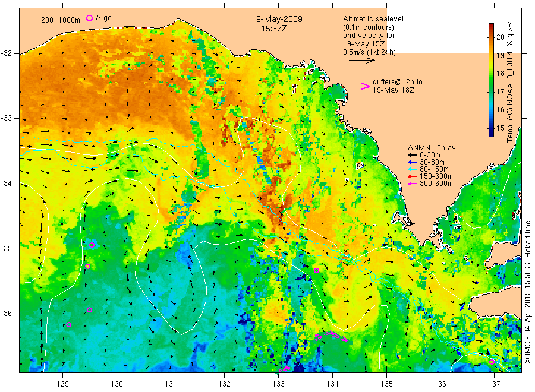The height and width of the screenshot is (392, 535).
Task: Click the '200 1000m' contour legend label
Action: point(61,20)
